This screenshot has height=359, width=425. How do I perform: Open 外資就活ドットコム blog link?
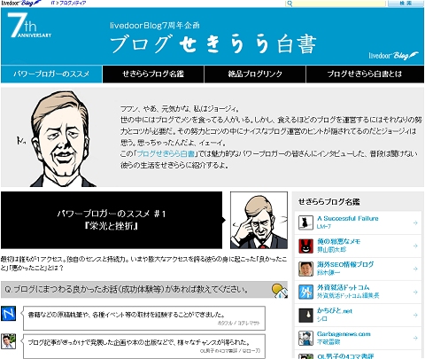pos(344,287)
